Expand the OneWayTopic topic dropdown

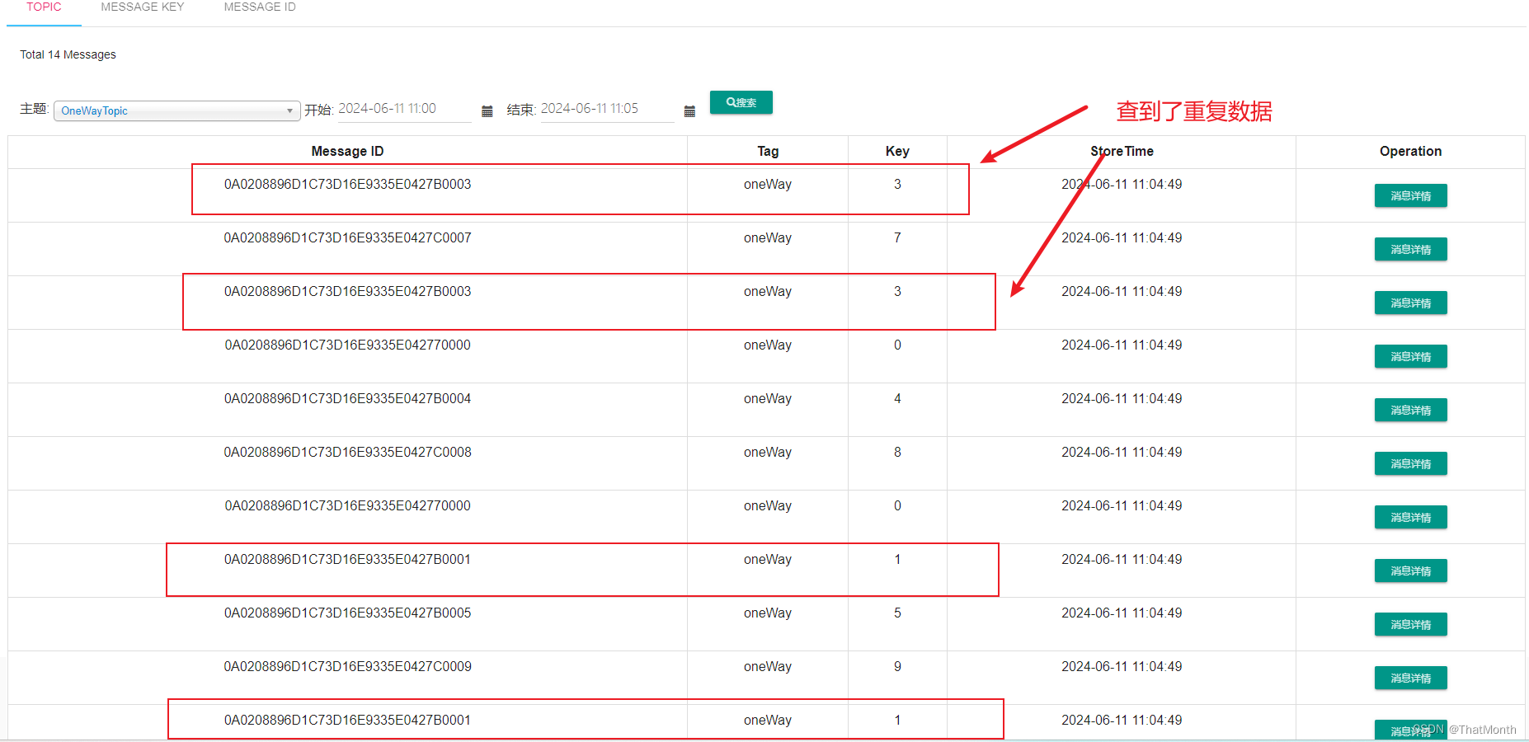tap(177, 110)
